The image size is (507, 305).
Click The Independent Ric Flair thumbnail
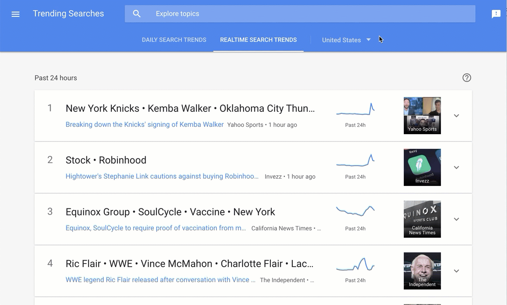422,271
